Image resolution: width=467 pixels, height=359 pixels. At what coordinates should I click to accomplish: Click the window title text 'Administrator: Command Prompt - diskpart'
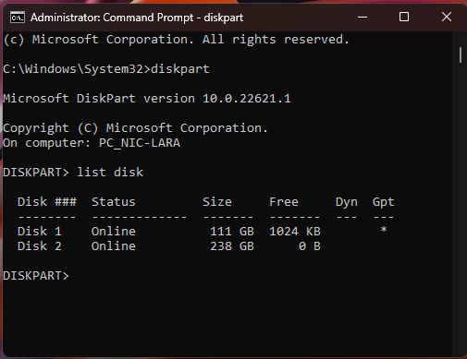click(137, 18)
